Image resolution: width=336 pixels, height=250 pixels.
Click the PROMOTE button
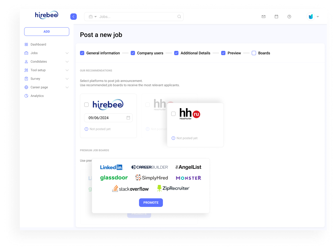[151, 203]
